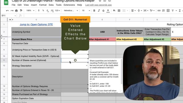Click the Merge cells icon
The height and width of the screenshot is (103, 183).
[124, 11]
